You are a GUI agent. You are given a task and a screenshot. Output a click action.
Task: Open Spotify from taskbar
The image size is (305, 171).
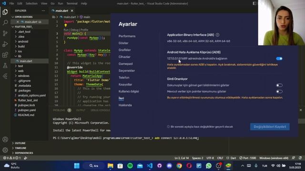(x=130, y=166)
